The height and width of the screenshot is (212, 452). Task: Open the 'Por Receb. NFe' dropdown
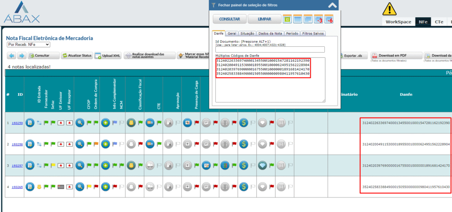point(28,45)
